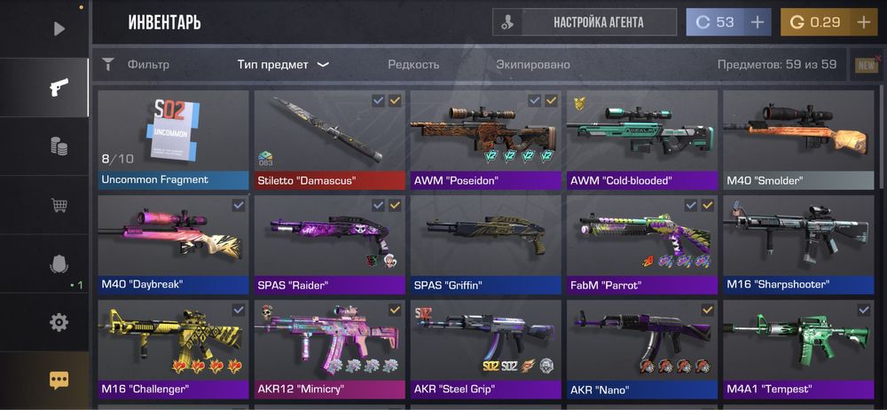Click the НАСТРОЙКА АГЕНТА button
The width and height of the screenshot is (887, 410).
click(585, 22)
